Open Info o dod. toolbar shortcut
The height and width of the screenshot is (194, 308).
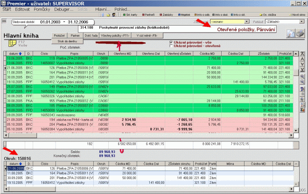220,15
